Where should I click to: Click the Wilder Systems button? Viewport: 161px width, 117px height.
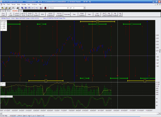(82, 14)
